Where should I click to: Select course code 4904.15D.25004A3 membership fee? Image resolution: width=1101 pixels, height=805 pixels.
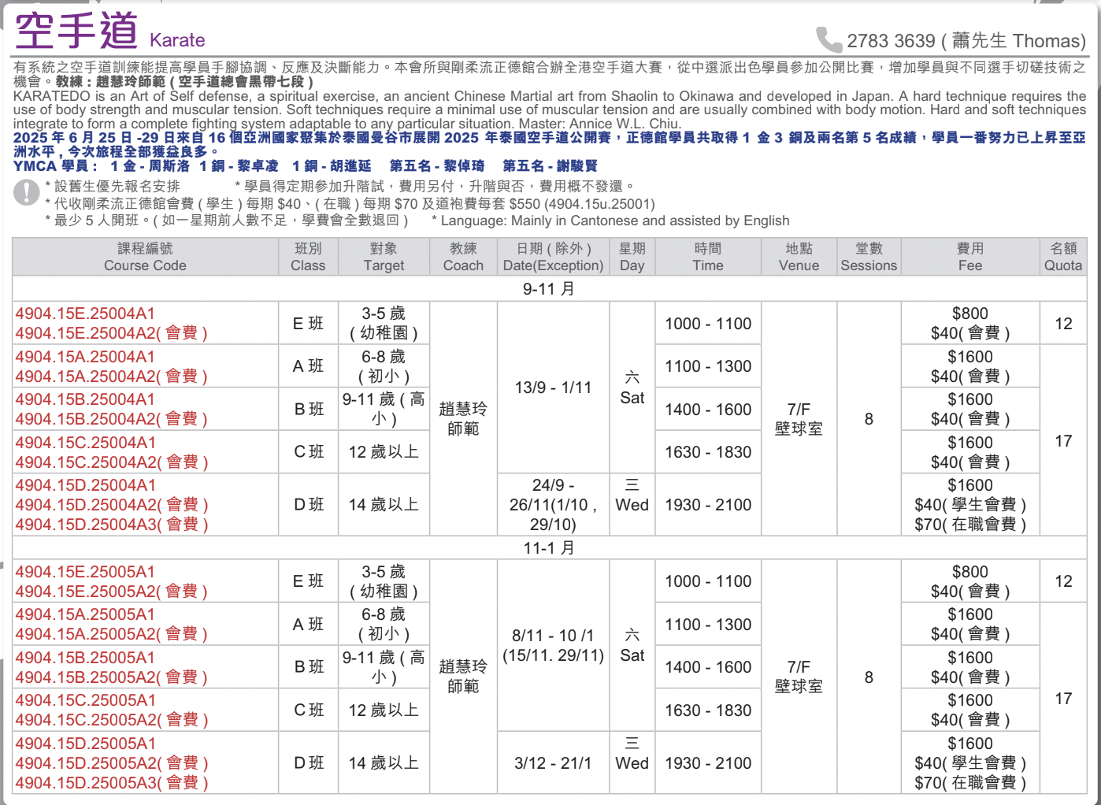[x=111, y=525]
